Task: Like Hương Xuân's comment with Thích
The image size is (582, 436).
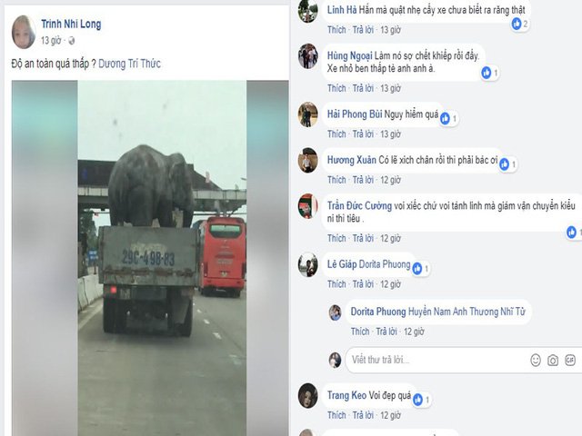Action: tap(336, 180)
